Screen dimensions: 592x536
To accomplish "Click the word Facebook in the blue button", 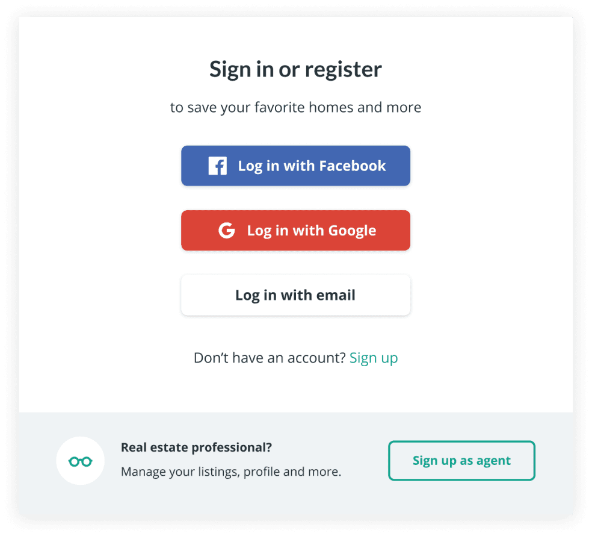I will [x=353, y=166].
